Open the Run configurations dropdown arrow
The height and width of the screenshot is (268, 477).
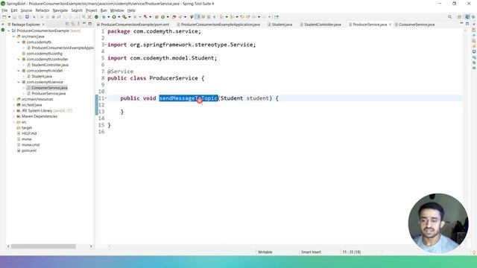[x=119, y=17]
